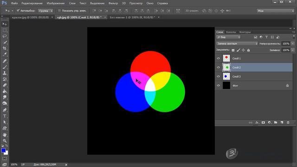Screen dimensions: 297x167
Task: Hide Слой 2 with eye icon
Action: coord(218,67)
